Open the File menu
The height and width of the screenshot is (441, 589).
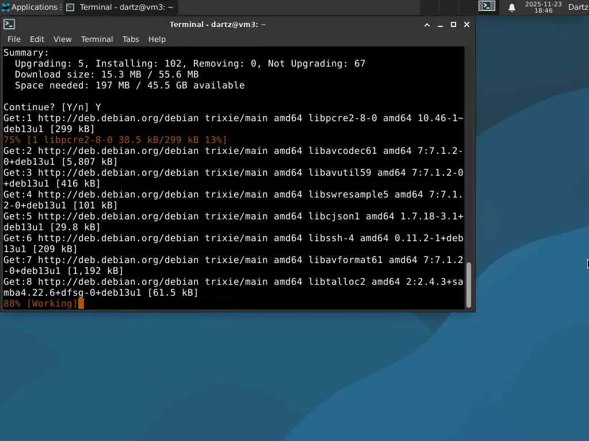click(x=14, y=39)
